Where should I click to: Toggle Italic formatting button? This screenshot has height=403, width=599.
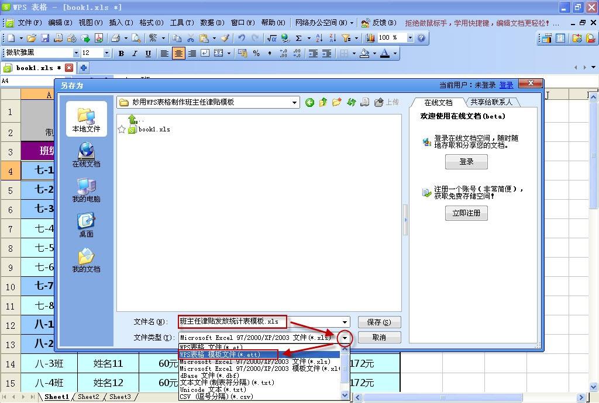135,53
